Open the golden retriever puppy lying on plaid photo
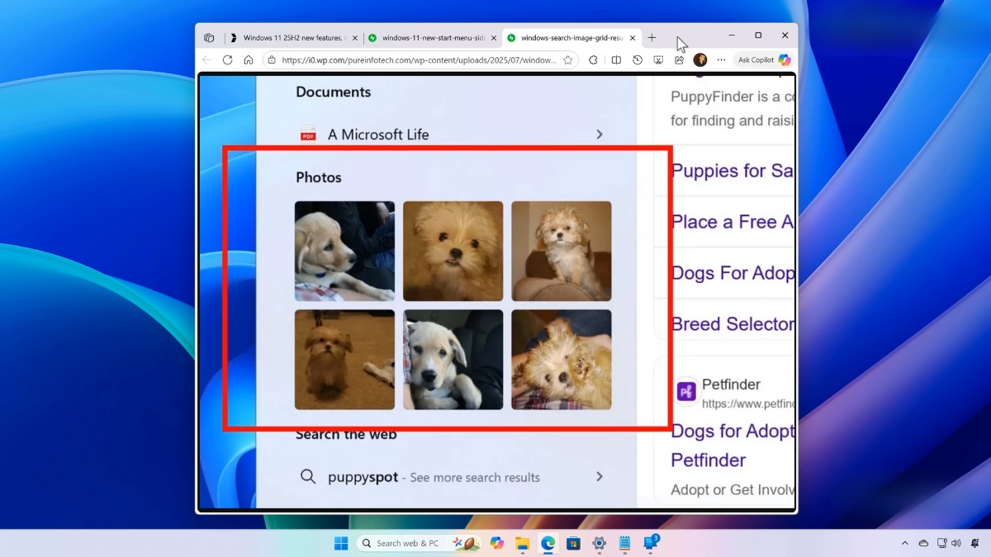 pyautogui.click(x=344, y=251)
